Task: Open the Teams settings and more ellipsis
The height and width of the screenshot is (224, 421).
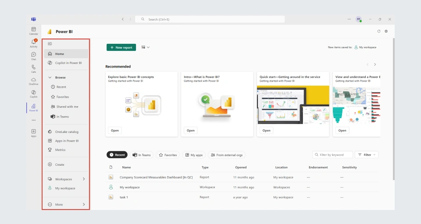Action: tap(349, 19)
